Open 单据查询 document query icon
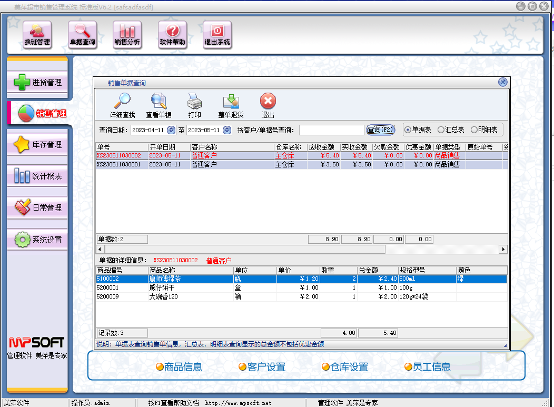This screenshot has width=554, height=407. (x=82, y=35)
